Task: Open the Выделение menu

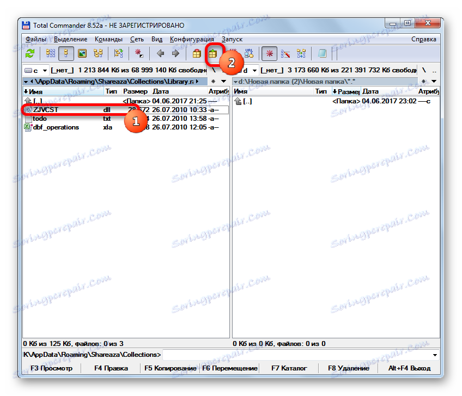Action: click(70, 39)
